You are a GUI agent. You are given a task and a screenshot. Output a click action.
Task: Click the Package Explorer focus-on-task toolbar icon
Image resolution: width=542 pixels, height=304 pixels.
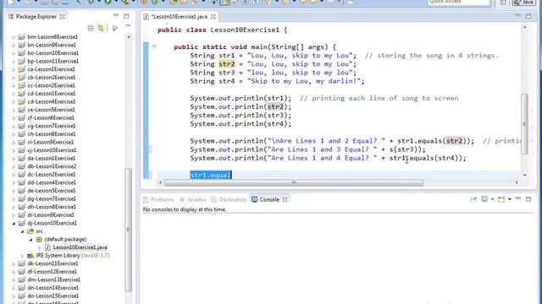(115, 28)
